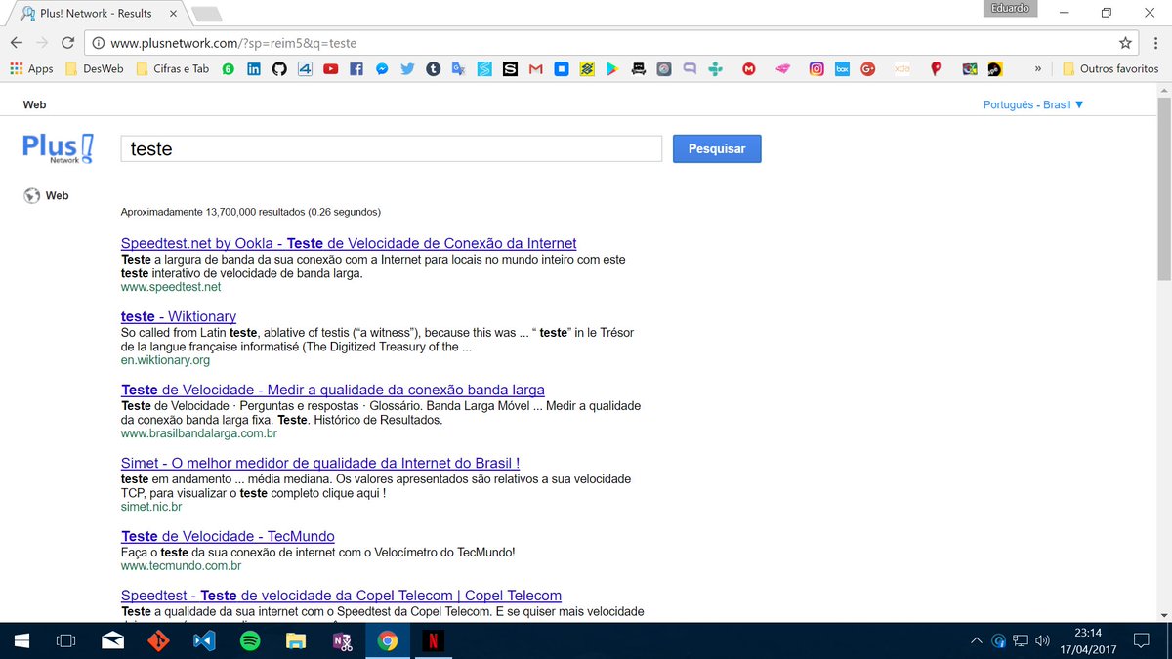Click the Pesquisar search button

point(717,148)
